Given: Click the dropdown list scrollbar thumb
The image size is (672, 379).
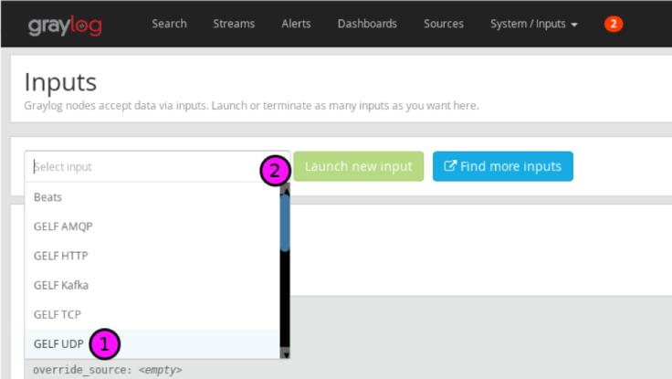Looking at the screenshot, I should pos(285,223).
